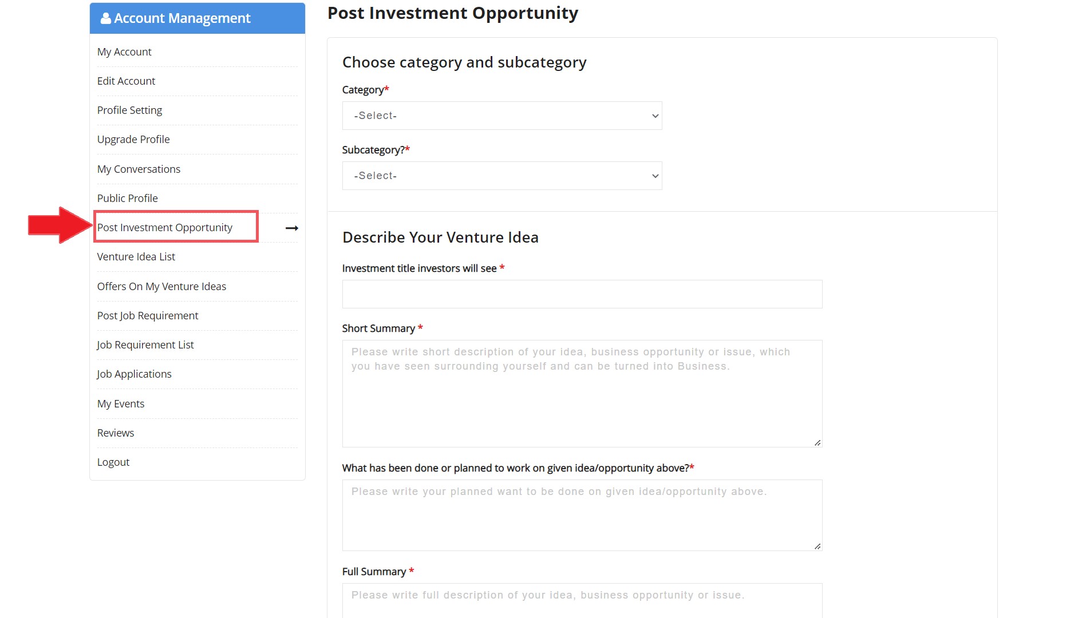This screenshot has width=1082, height=618.
Task: Open Profile Setting link
Action: pos(129,110)
